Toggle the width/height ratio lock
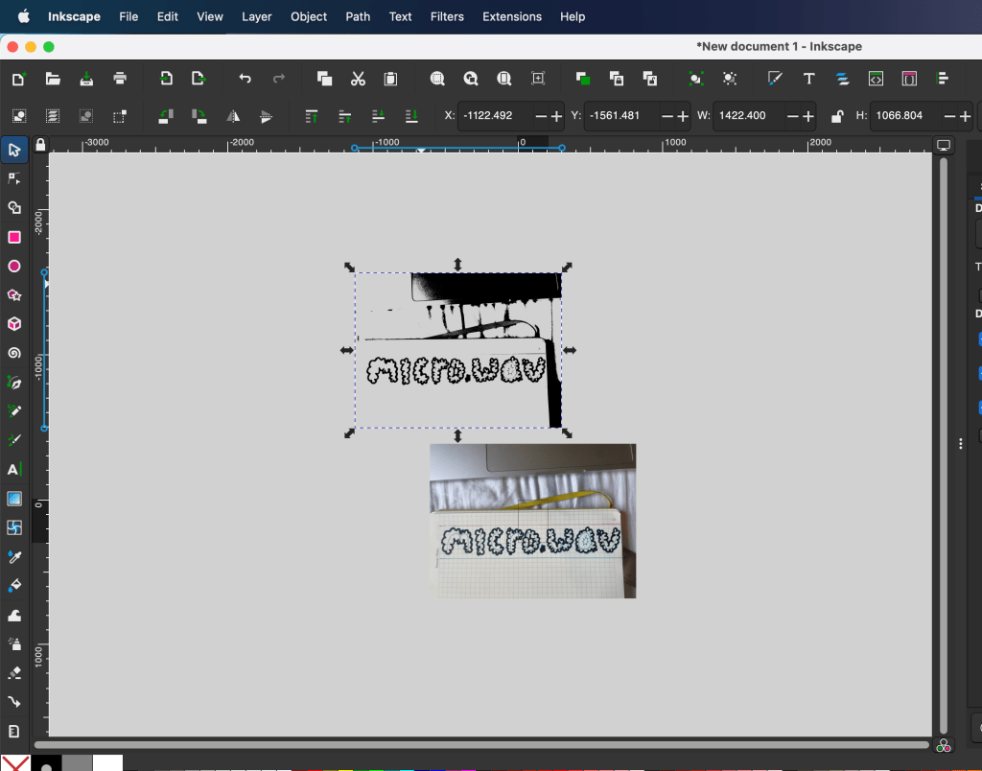The image size is (982, 771). tap(836, 116)
